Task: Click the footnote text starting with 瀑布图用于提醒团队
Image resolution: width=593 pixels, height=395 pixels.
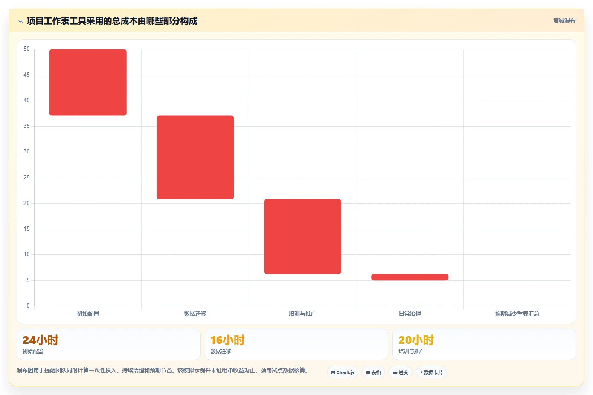Action: pos(162,370)
